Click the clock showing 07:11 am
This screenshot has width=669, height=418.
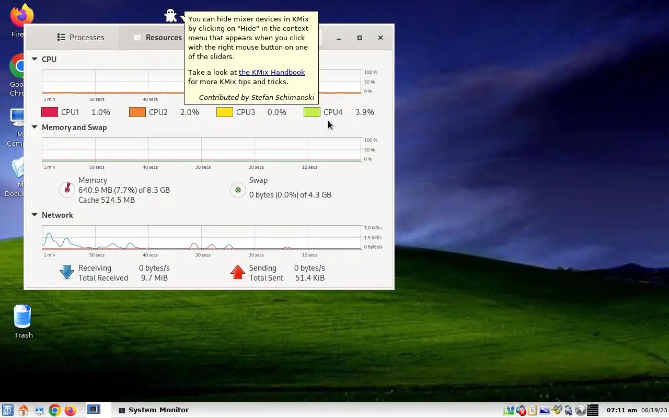point(622,410)
